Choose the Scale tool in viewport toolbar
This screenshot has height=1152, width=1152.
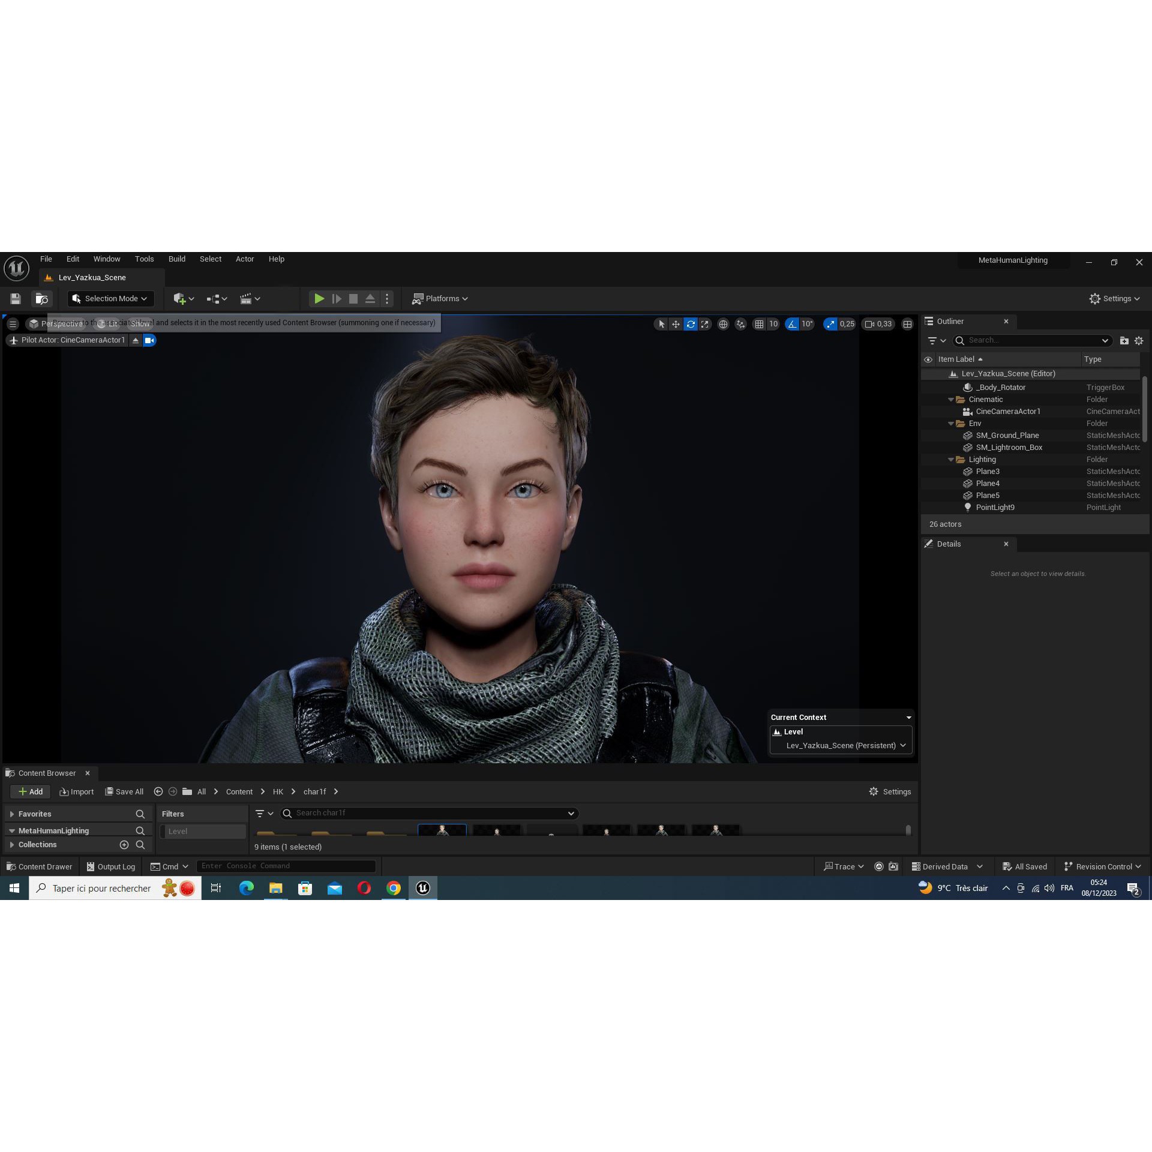click(705, 324)
